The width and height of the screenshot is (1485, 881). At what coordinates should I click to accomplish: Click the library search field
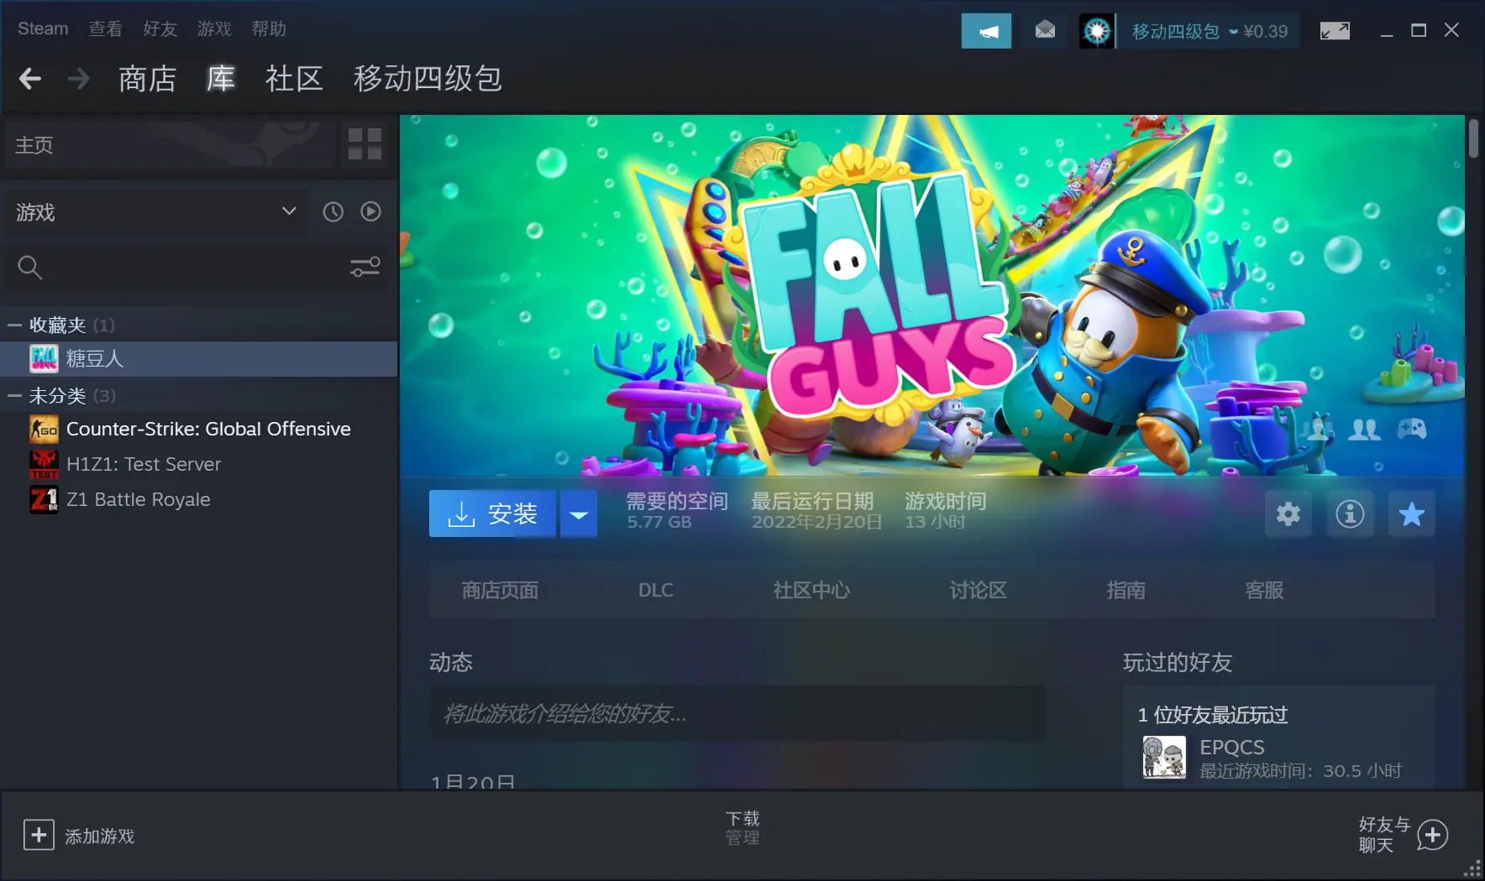[193, 268]
